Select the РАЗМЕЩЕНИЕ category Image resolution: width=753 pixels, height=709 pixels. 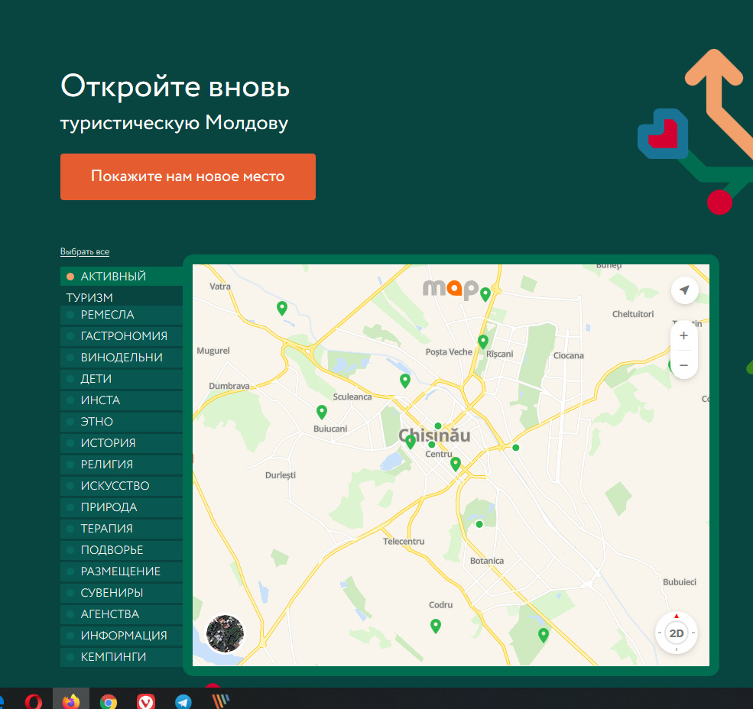122,571
